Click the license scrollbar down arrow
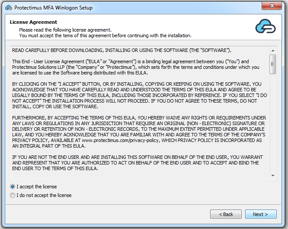Viewport: 288px width, 229px height. point(273,176)
